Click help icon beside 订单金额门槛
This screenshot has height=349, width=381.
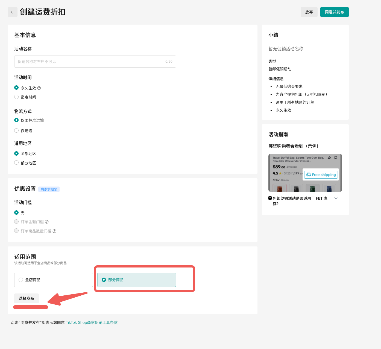coord(47,222)
